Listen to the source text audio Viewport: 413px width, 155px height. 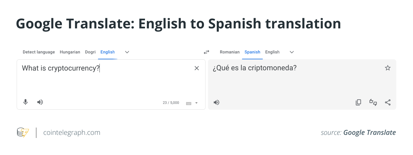40,102
